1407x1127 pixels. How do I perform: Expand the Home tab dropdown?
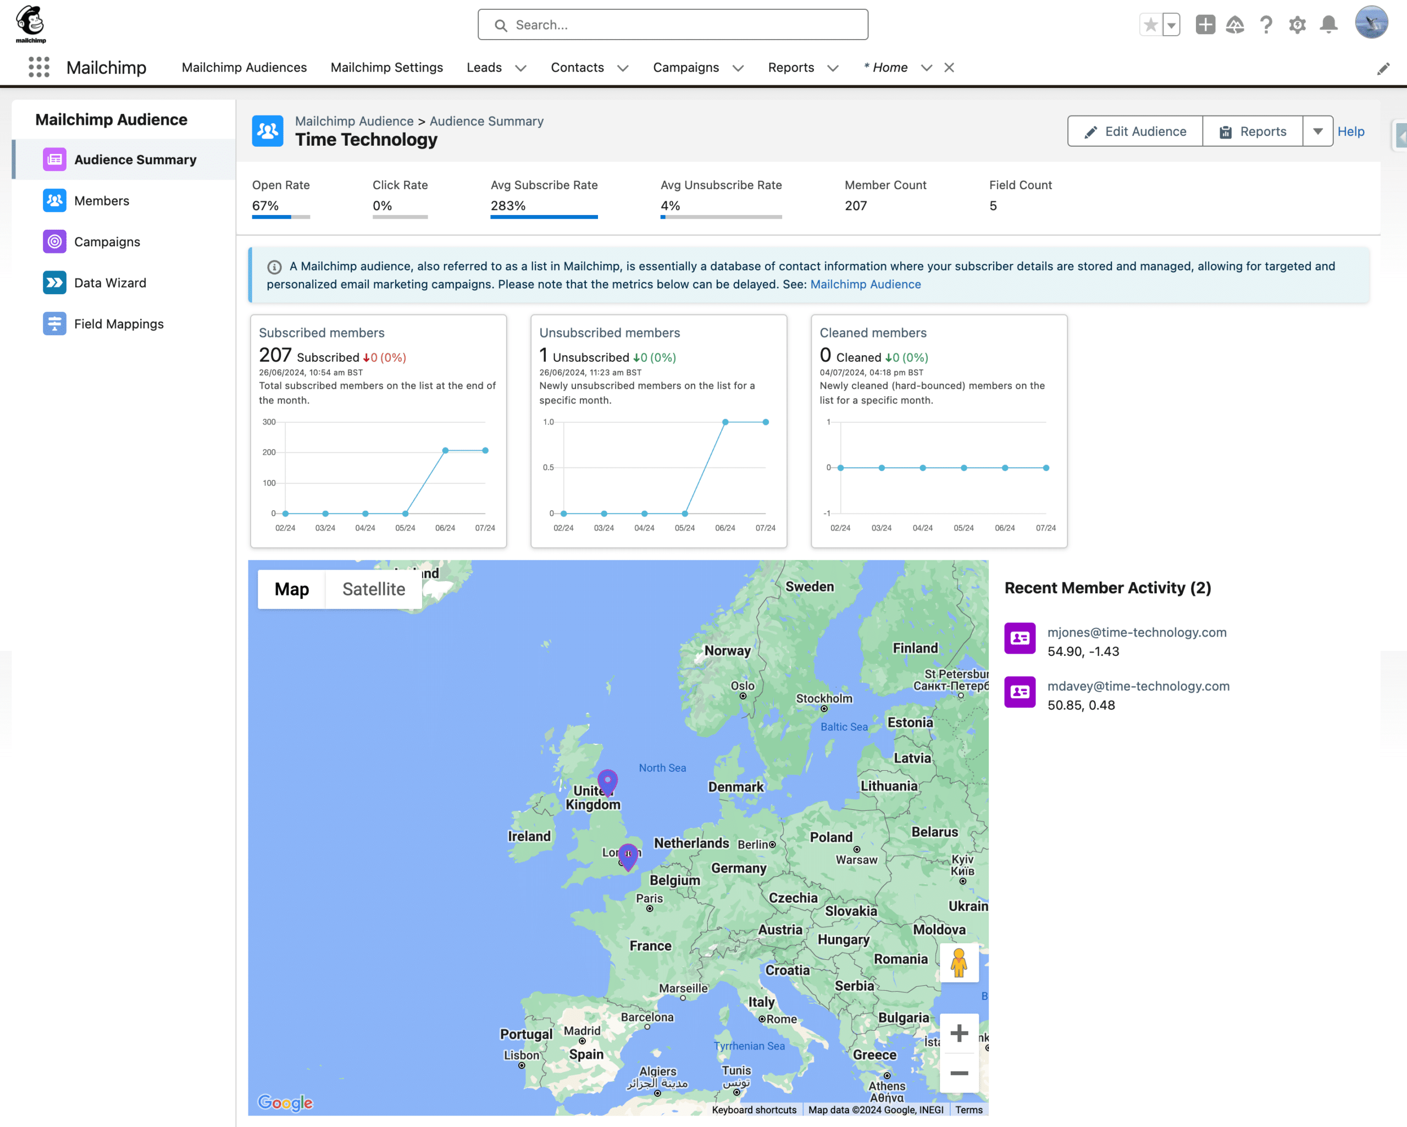point(926,68)
